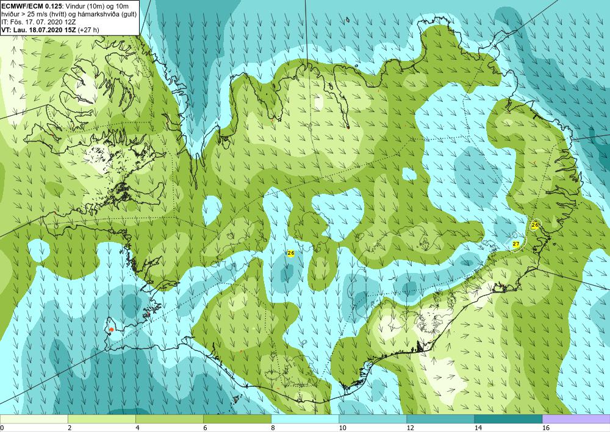Click the 8–10 m/s pale cyan legend swatch
The image size is (610, 432).
(x=305, y=419)
